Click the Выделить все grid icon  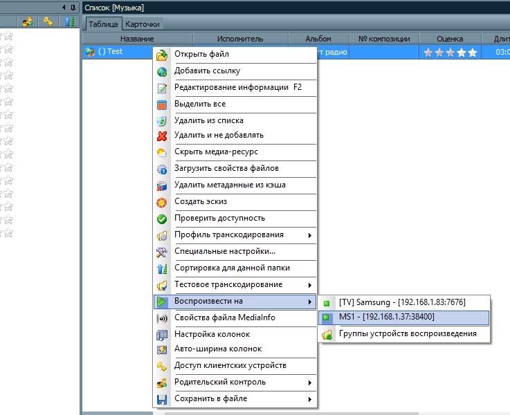(162, 105)
